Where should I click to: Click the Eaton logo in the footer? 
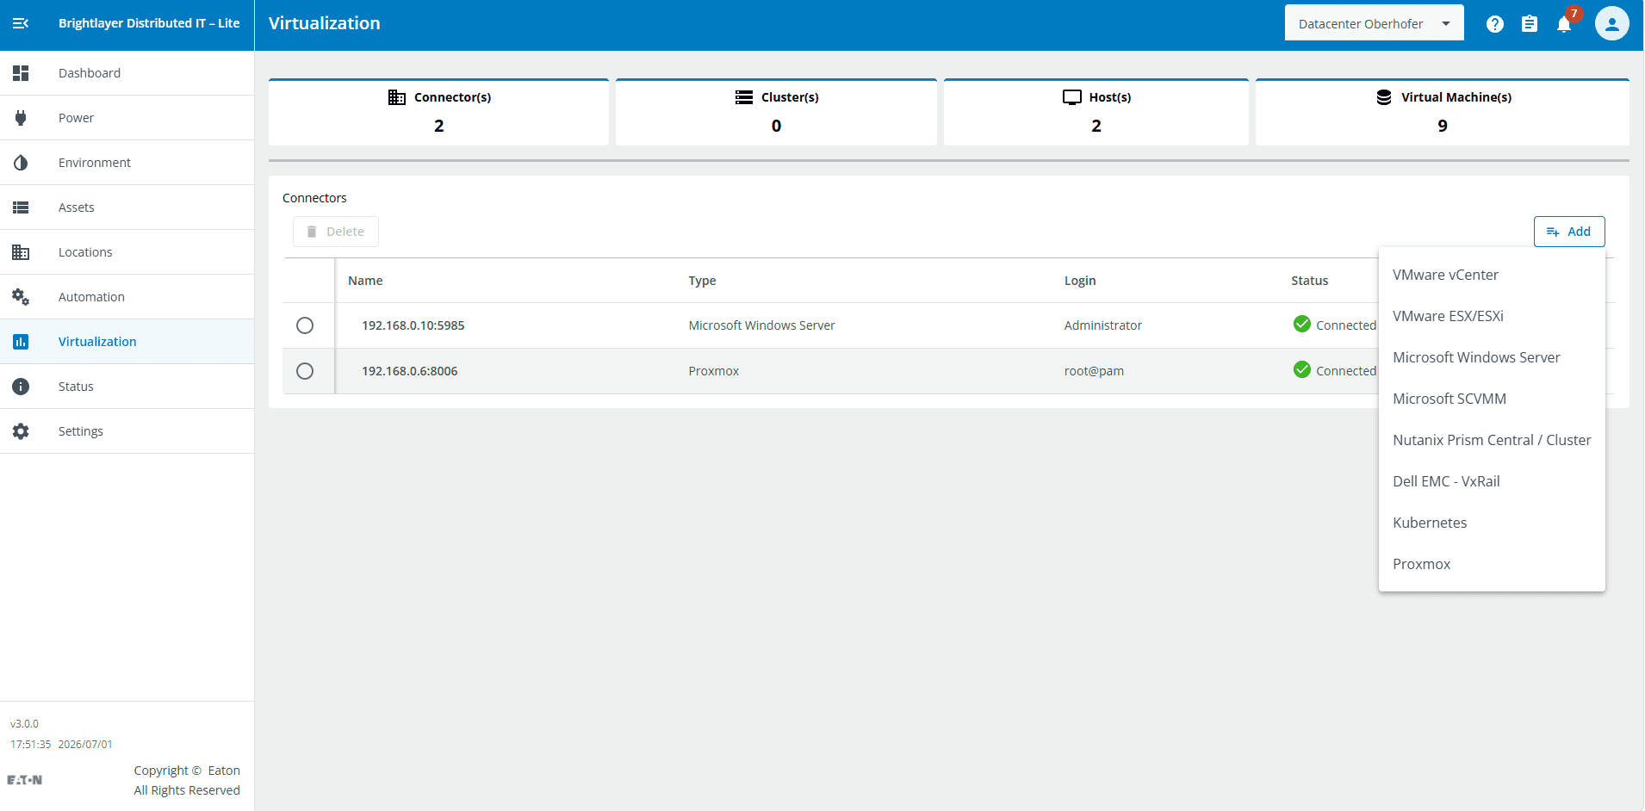[24, 780]
